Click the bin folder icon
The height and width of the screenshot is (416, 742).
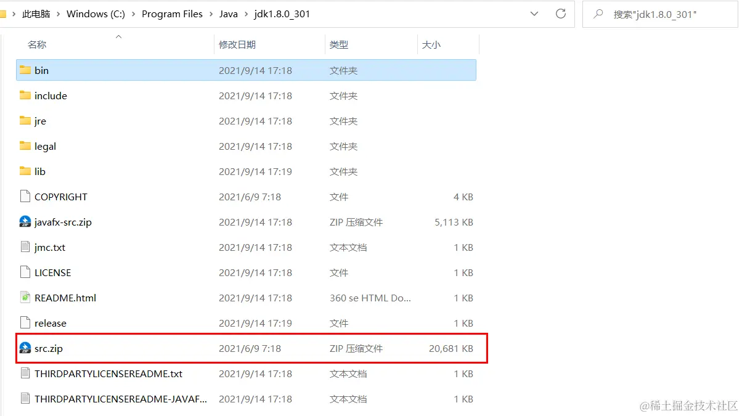[25, 70]
